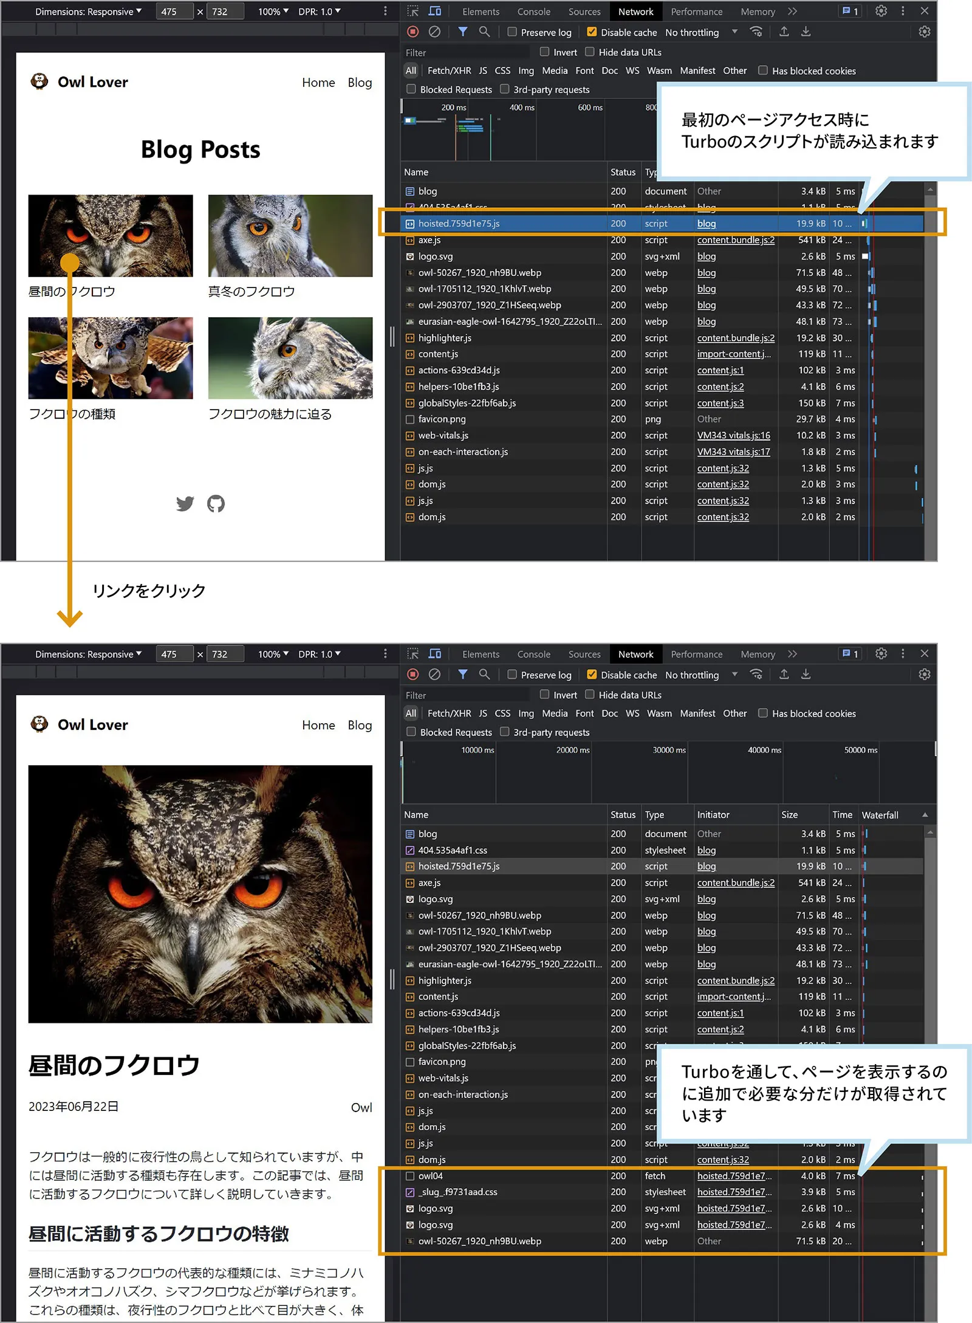
Task: Click the filter funnel icon in the upper panel
Action: [x=463, y=32]
